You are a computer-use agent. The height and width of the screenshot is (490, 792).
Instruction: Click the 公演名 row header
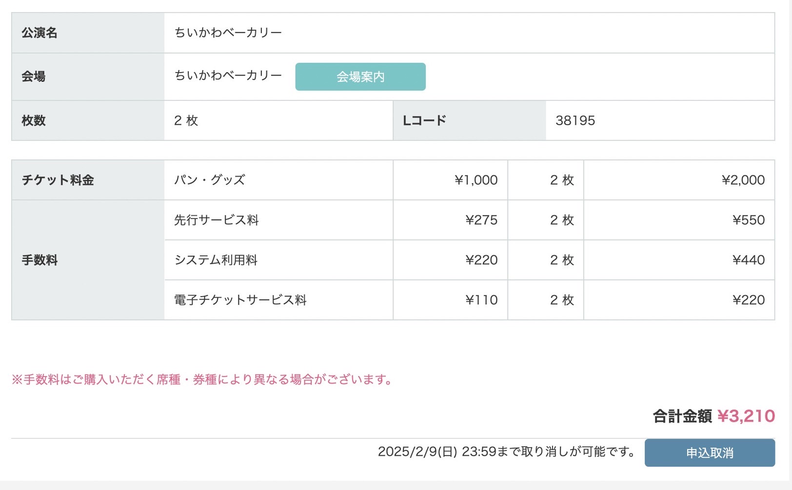(40, 33)
